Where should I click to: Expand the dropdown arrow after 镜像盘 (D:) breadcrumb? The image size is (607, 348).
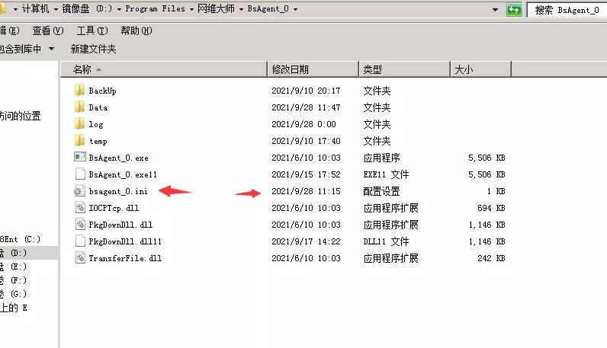click(119, 9)
